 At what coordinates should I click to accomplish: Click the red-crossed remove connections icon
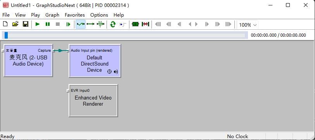[145, 24]
